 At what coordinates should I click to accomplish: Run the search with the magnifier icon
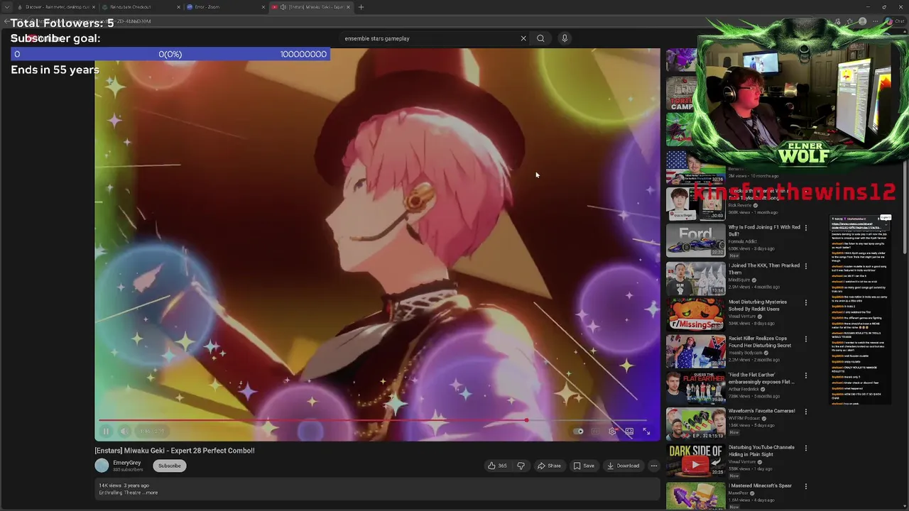point(540,38)
